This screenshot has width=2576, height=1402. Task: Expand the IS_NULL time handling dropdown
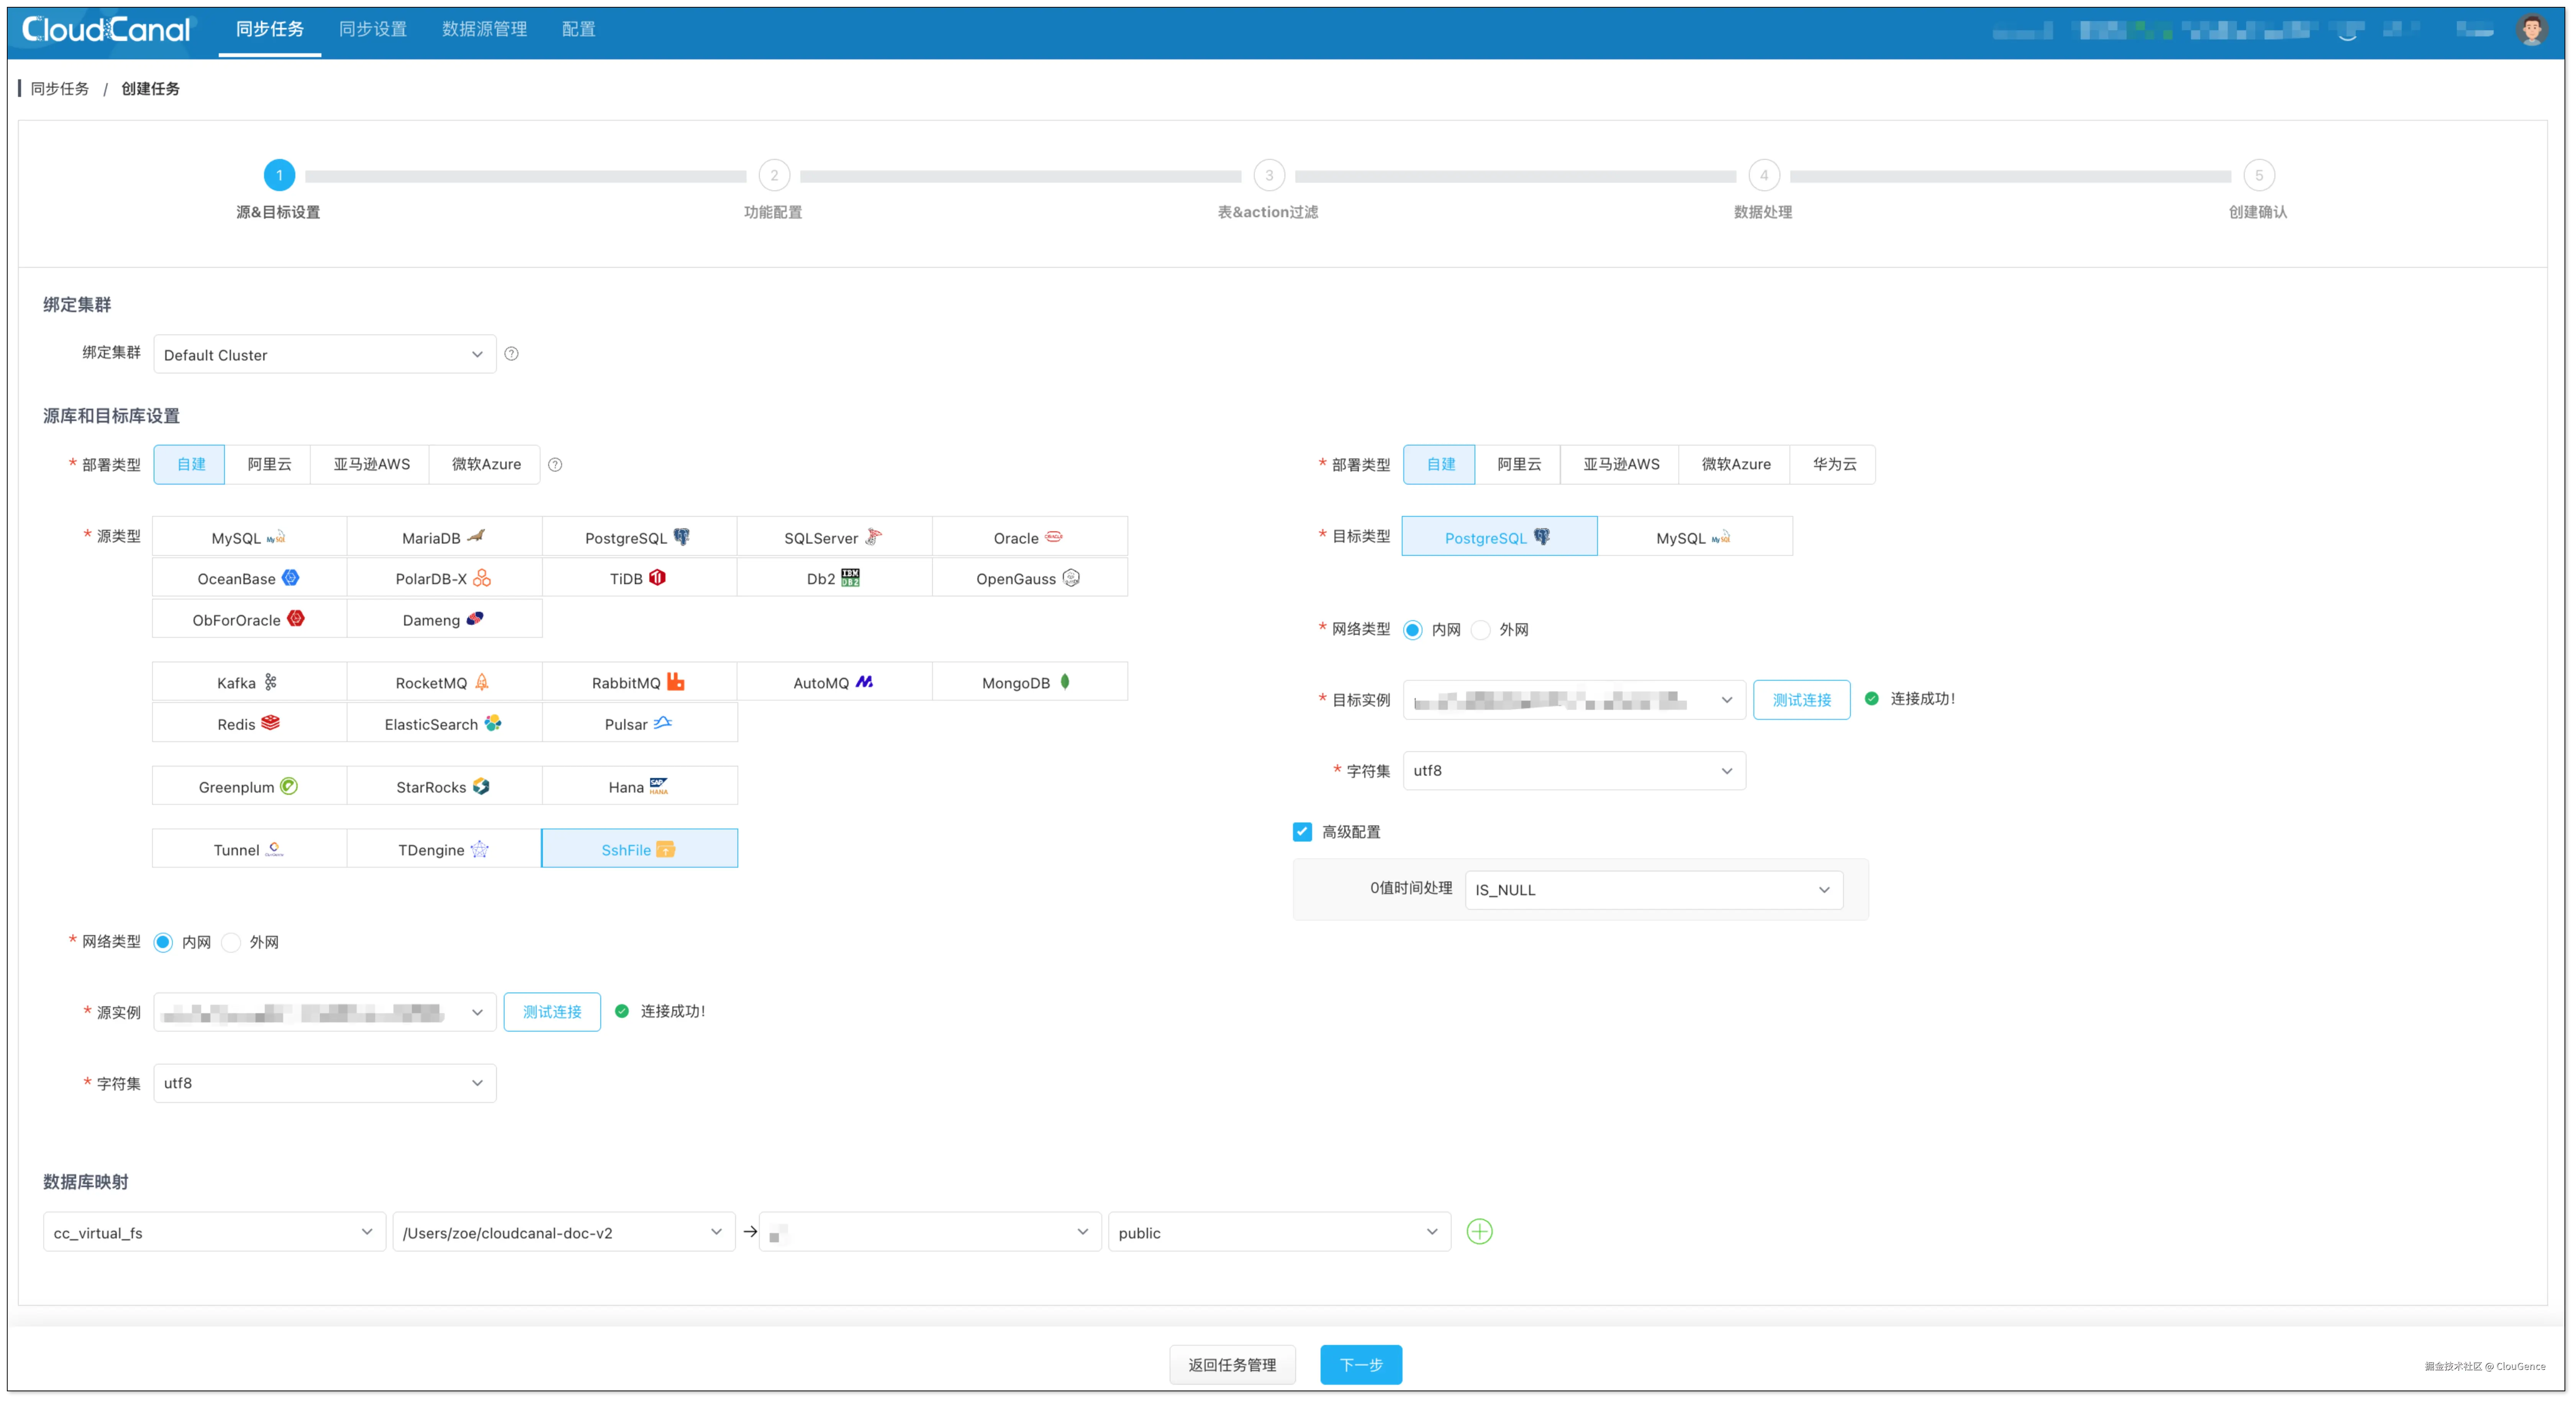point(1653,889)
